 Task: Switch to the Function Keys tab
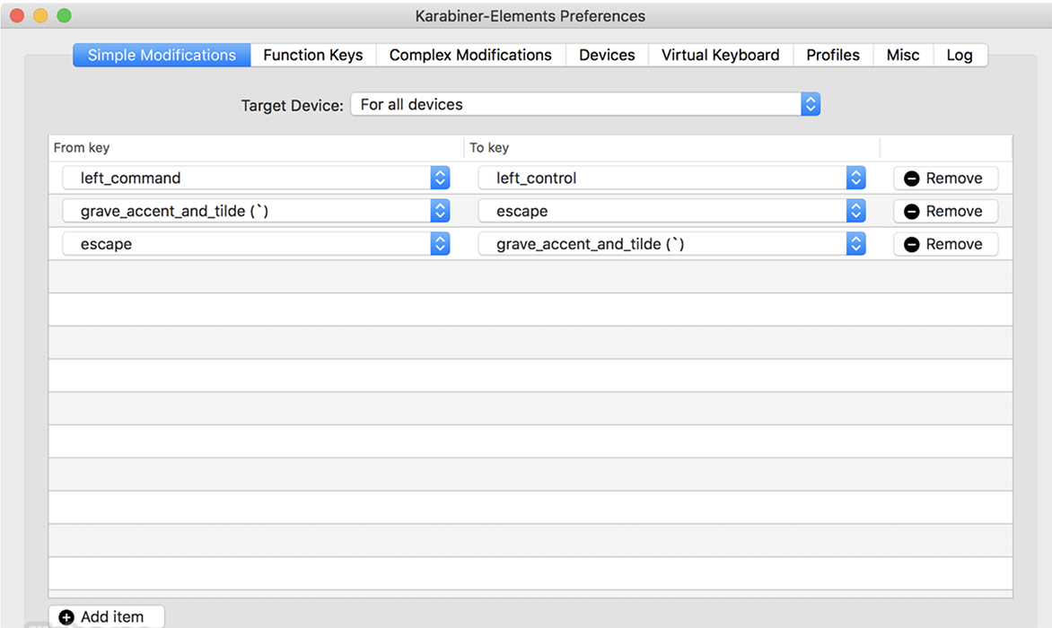[313, 55]
